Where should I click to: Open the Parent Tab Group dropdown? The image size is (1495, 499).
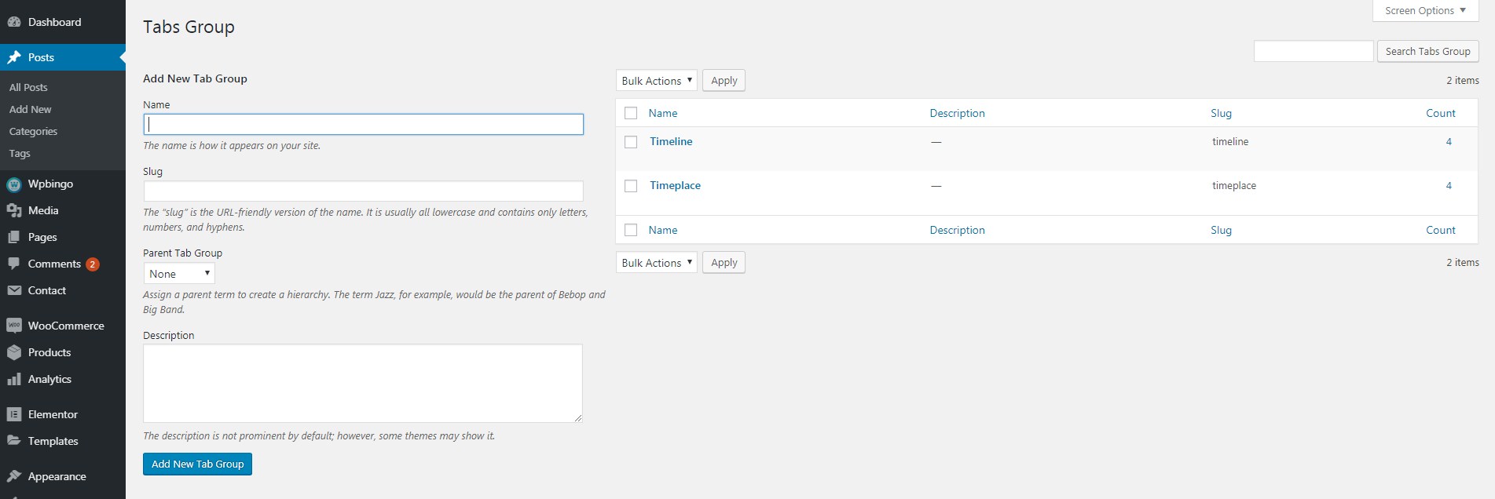(x=179, y=274)
